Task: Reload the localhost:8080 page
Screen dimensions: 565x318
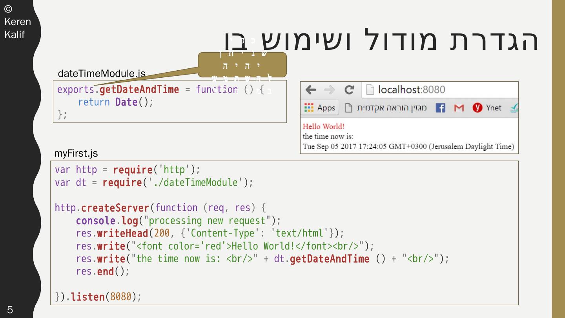Action: 349,90
